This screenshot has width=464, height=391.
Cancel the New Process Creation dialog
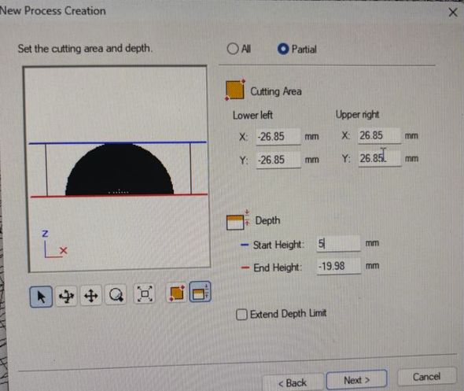[426, 377]
